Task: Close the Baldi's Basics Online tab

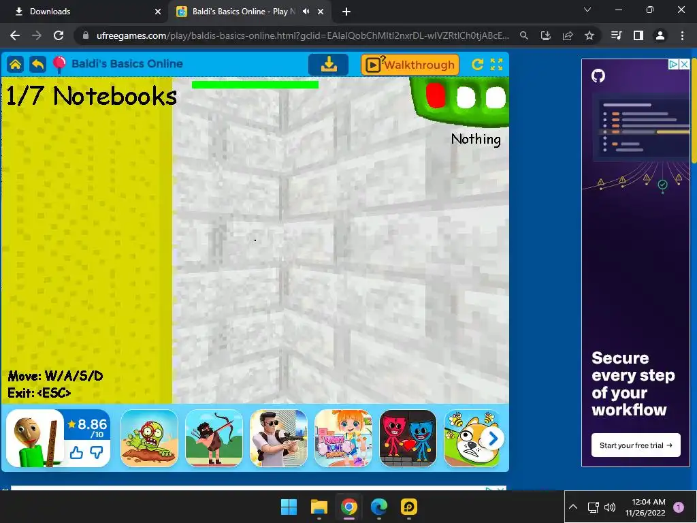Action: coord(321,12)
